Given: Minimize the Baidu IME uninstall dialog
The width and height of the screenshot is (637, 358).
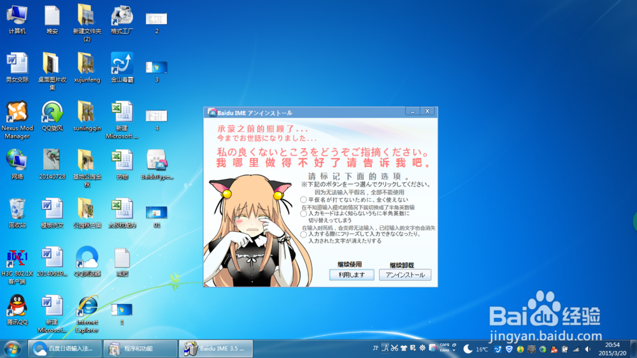Looking at the screenshot, I should click(413, 111).
